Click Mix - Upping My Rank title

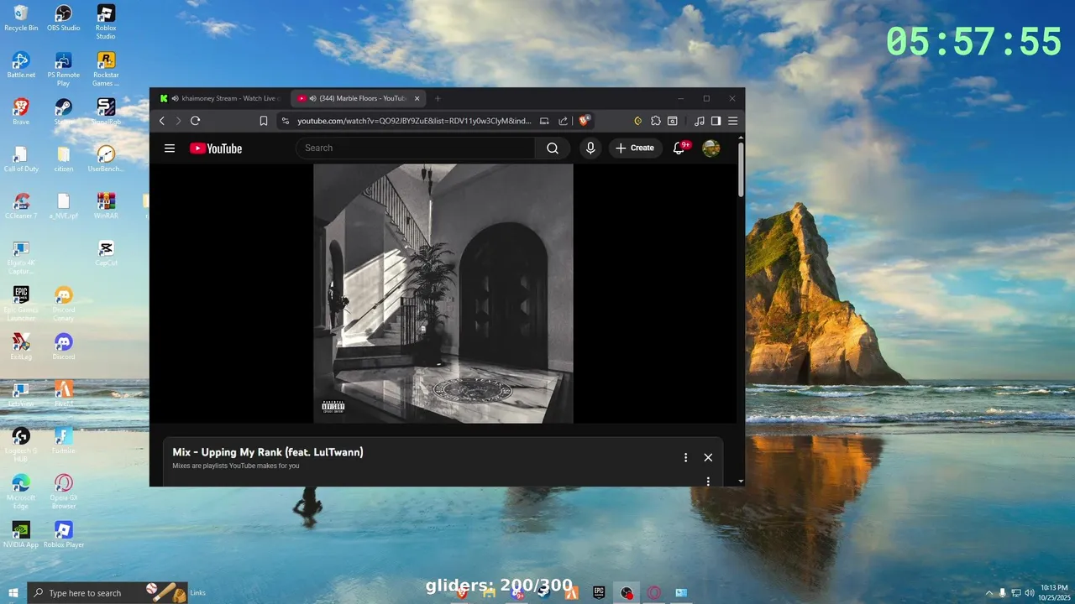(x=268, y=452)
